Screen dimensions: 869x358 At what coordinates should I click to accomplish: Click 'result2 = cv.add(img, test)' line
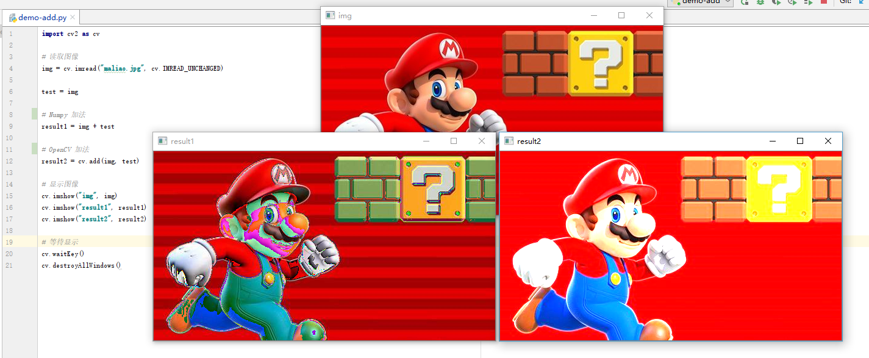90,161
